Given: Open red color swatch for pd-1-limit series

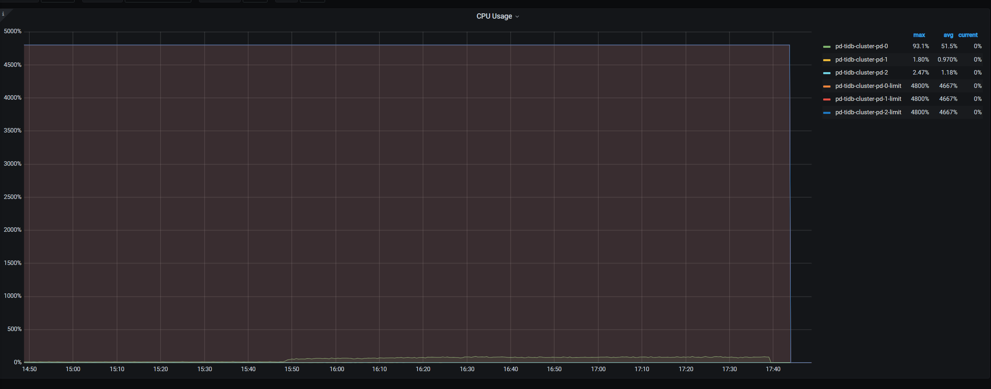Looking at the screenshot, I should click(x=827, y=99).
